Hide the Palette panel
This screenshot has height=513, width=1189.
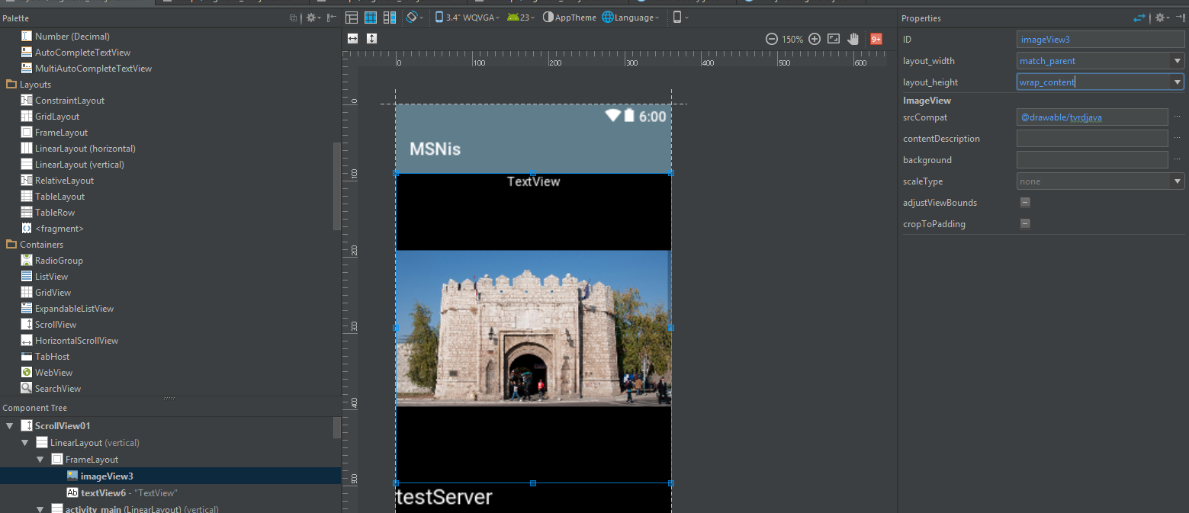pyautogui.click(x=332, y=18)
